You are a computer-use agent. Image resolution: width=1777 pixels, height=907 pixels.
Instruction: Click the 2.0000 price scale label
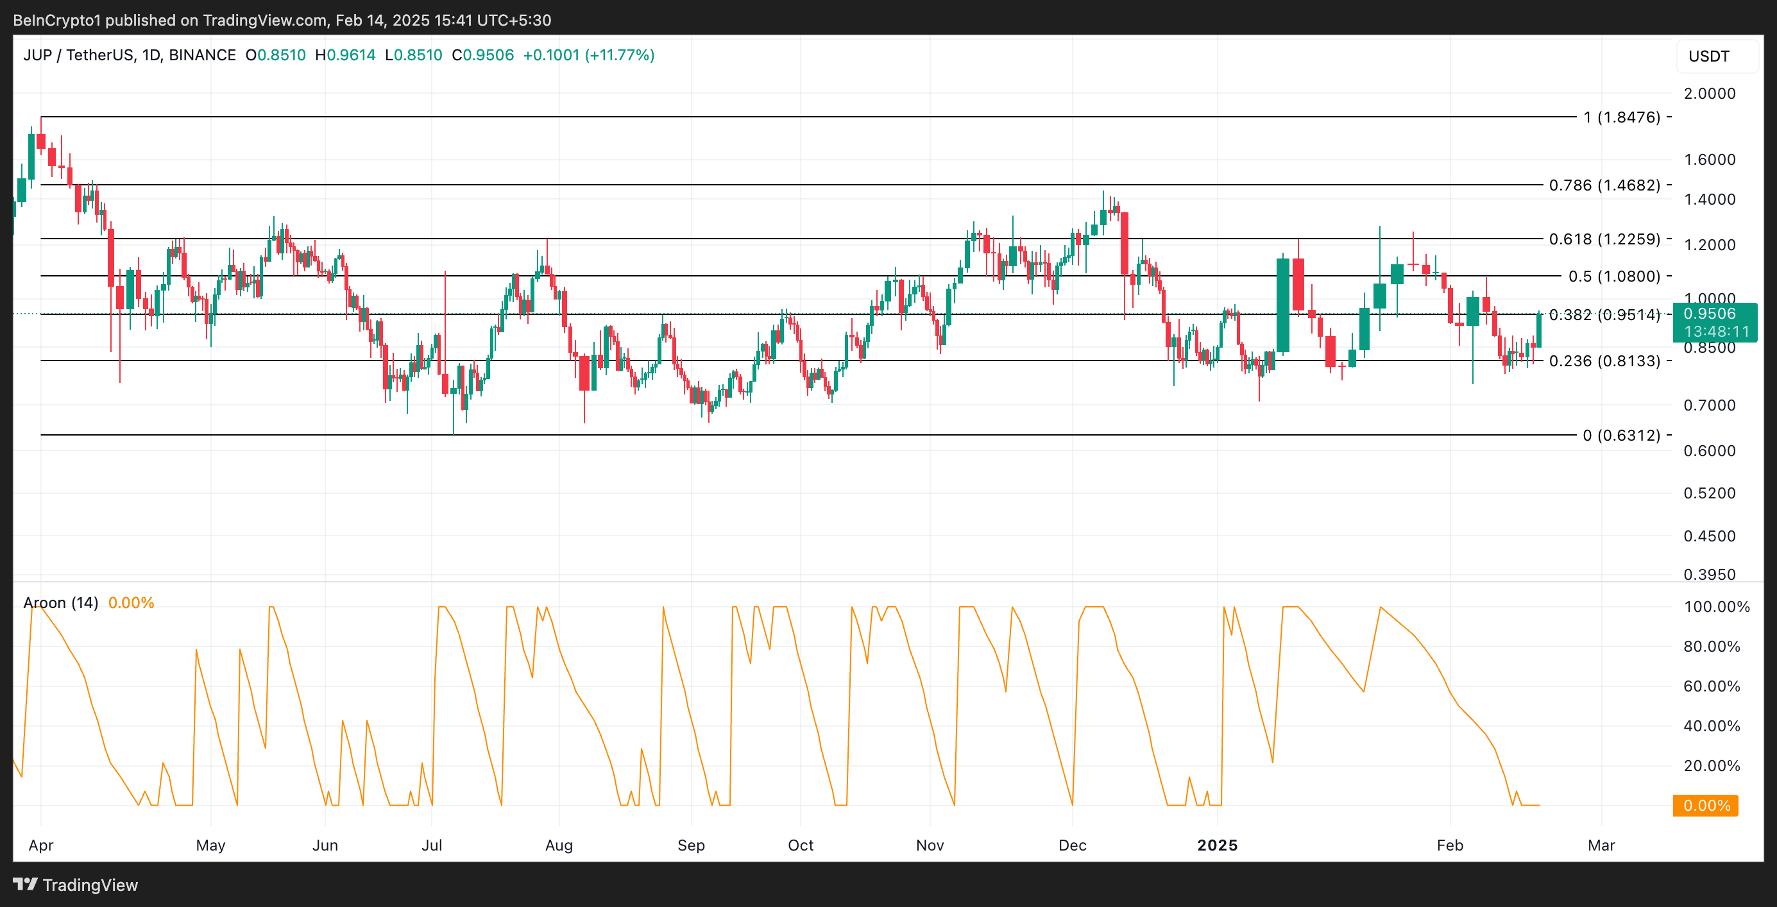[1709, 93]
